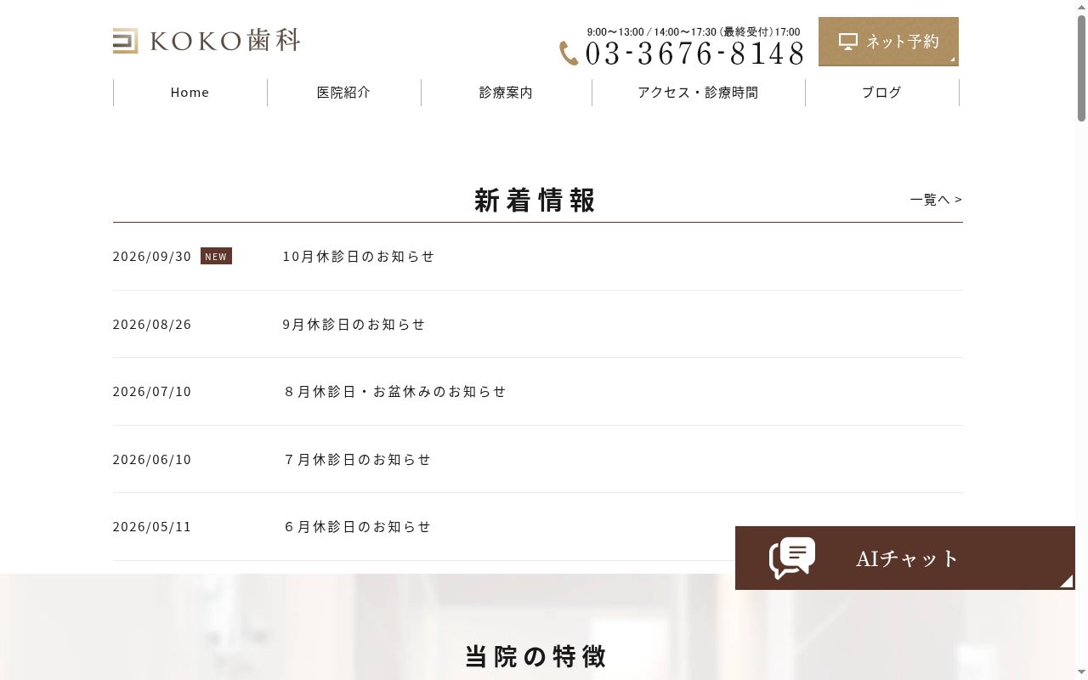Click the corner triangle of AIチャット banner
This screenshot has width=1088, height=680.
pos(1067,581)
